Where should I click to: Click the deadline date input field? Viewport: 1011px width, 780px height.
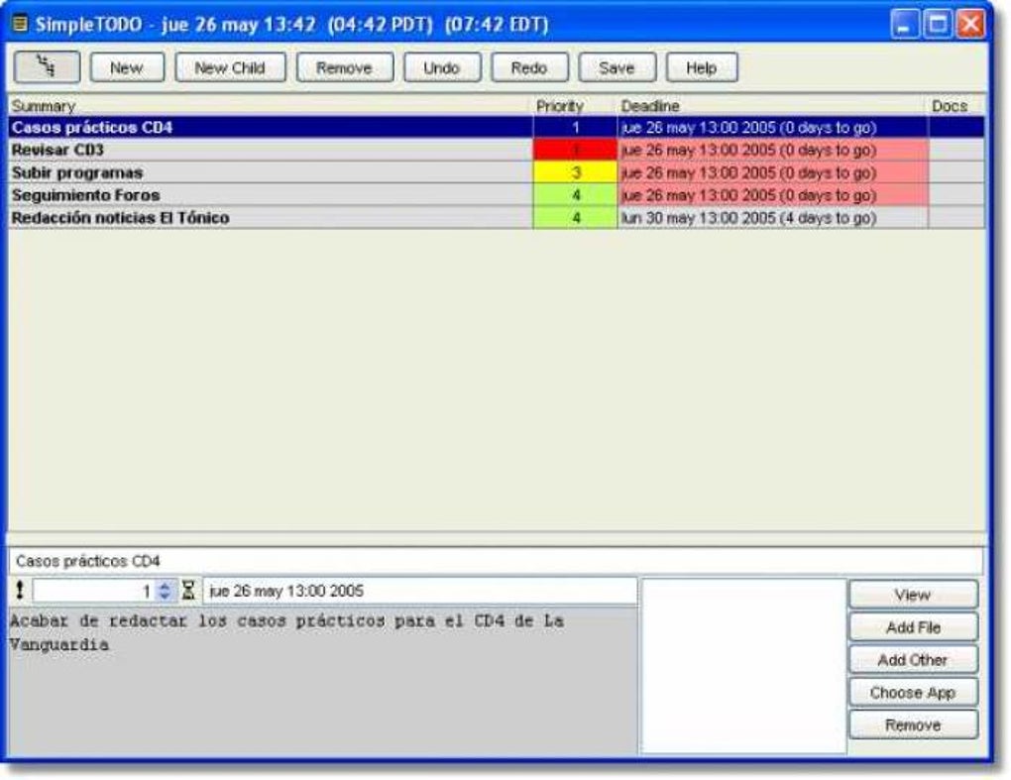419,591
